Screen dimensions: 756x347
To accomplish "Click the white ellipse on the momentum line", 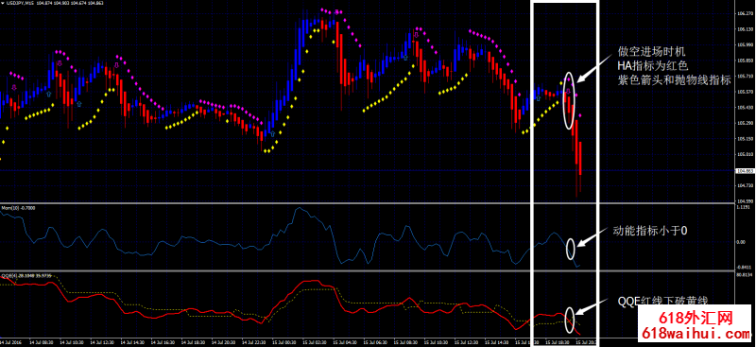I will point(571,249).
